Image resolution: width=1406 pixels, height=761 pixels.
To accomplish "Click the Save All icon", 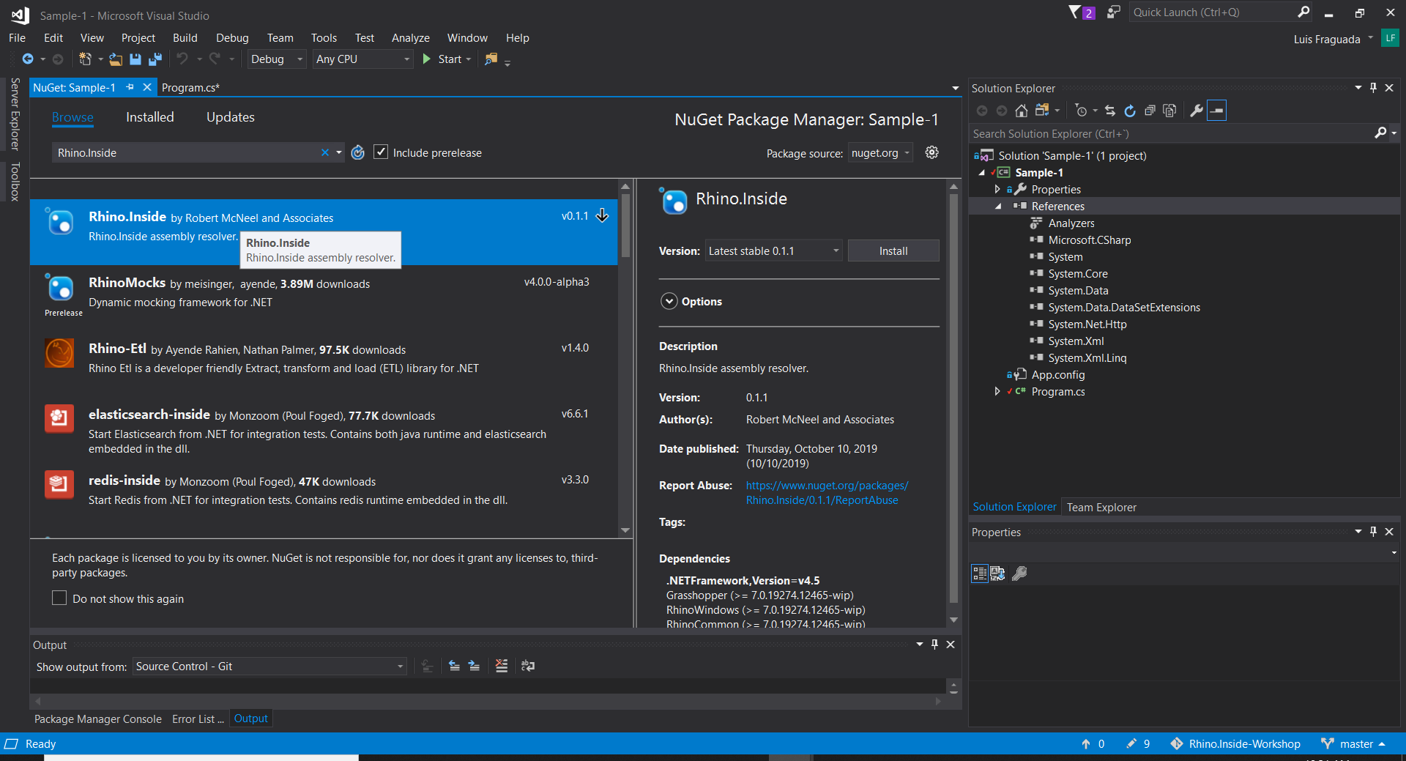I will click(155, 59).
